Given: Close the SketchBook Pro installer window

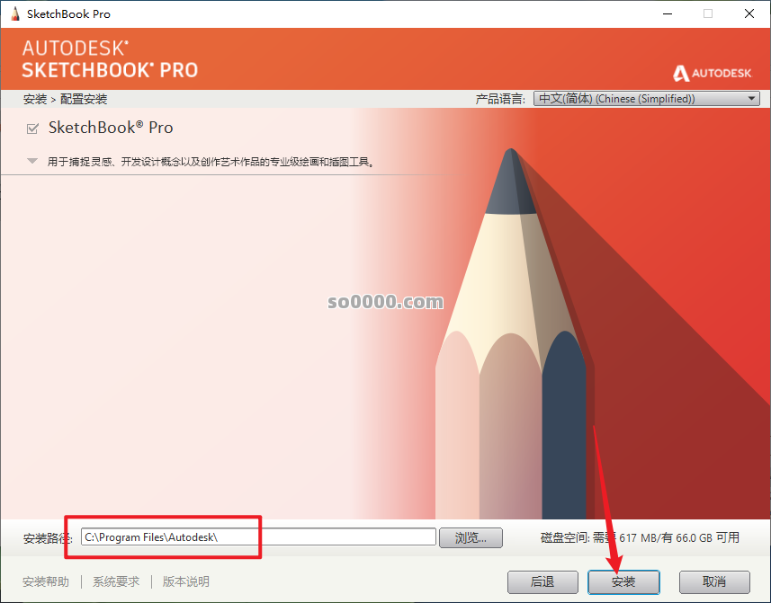Looking at the screenshot, I should point(749,13).
